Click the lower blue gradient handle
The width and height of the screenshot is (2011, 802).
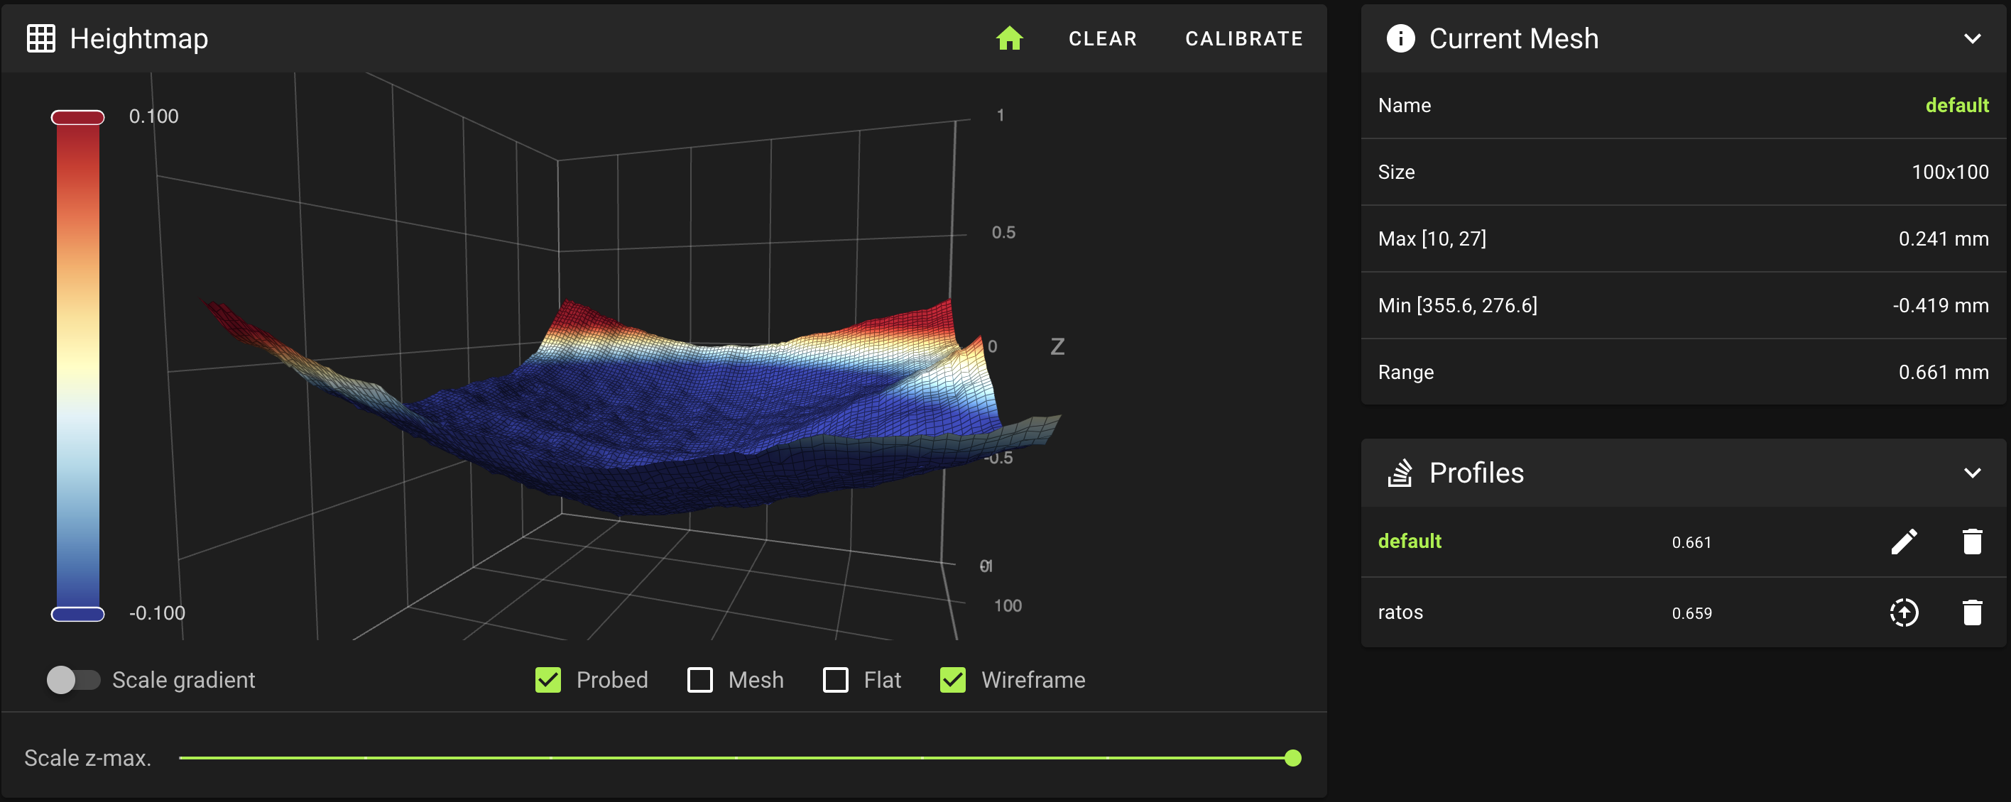pos(78,614)
